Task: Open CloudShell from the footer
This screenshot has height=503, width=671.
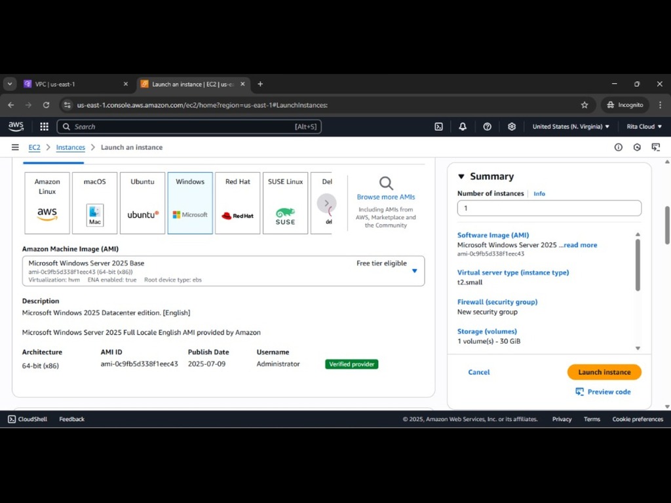Action: (x=28, y=419)
